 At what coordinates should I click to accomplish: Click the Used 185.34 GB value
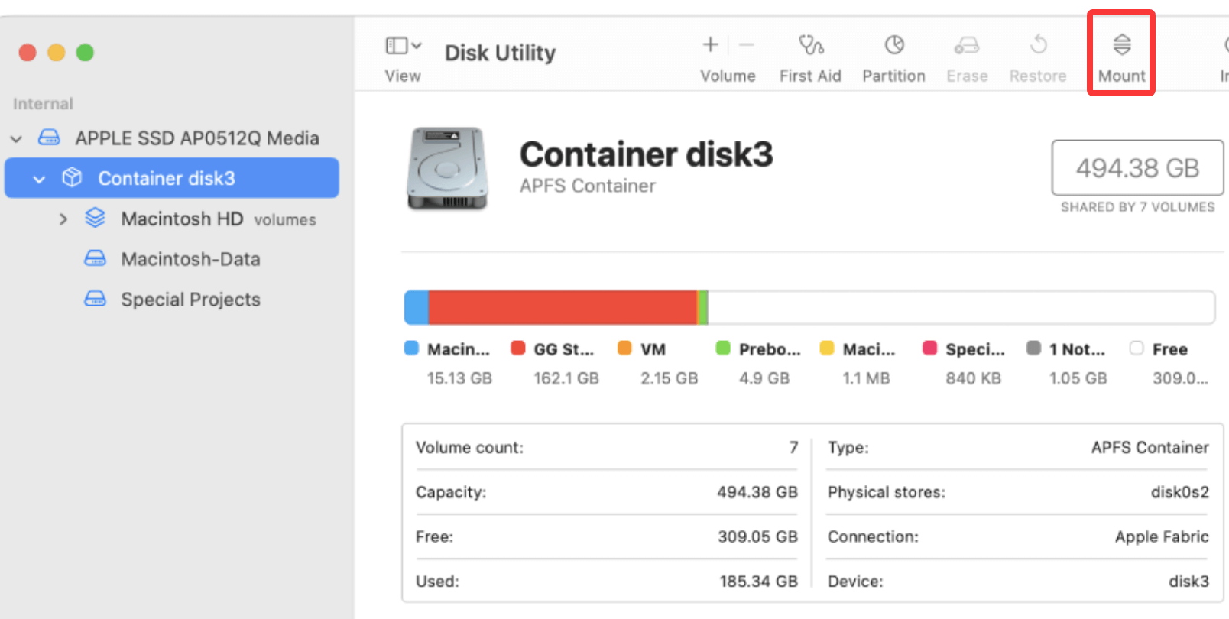pyautogui.click(x=757, y=581)
